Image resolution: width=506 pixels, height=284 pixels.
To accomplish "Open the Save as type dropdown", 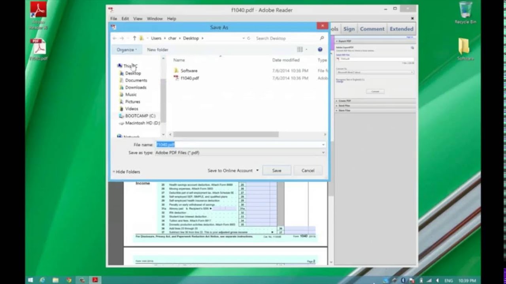I will (240, 153).
